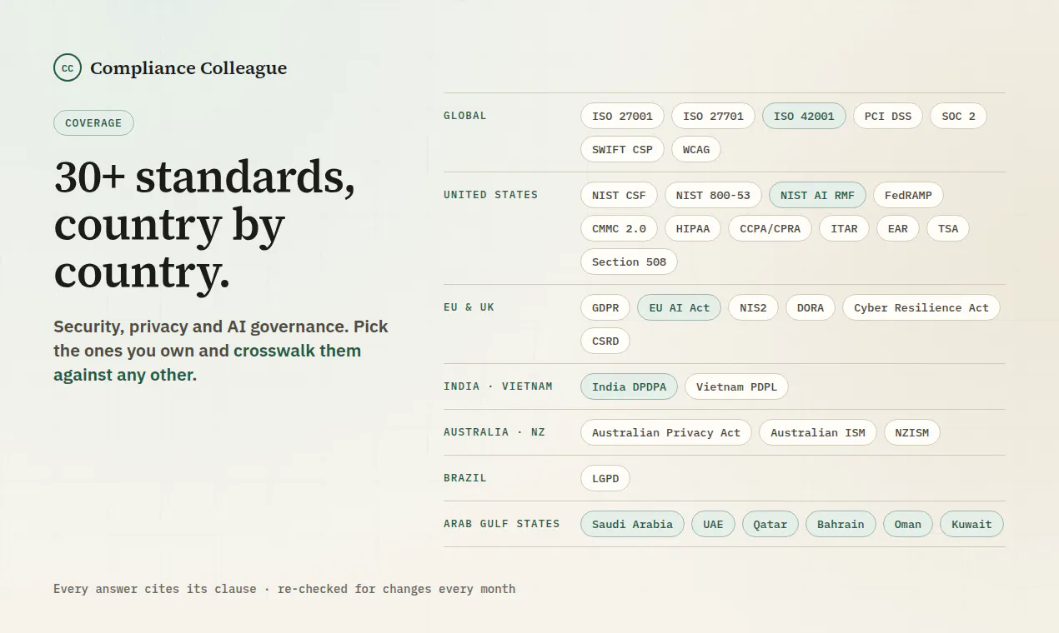Image resolution: width=1059 pixels, height=633 pixels.
Task: Pick the GDPR chip
Action: (x=605, y=307)
